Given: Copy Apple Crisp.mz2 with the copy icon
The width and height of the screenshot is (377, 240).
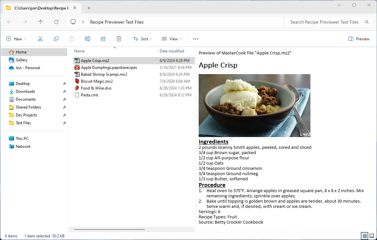Looking at the screenshot, I should click(56, 39).
